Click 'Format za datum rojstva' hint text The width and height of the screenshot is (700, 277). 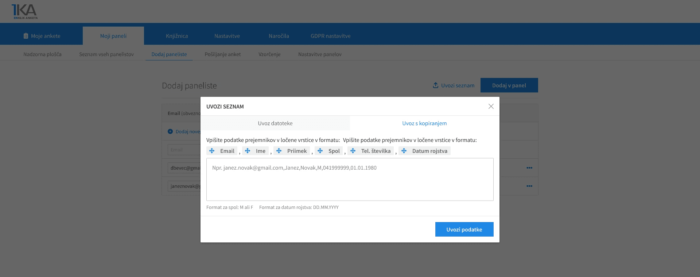299,207
